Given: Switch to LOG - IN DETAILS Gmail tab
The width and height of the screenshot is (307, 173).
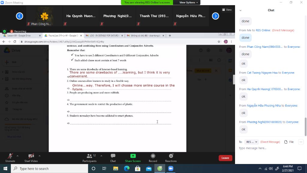Looking at the screenshot, I should pyautogui.click(x=104, y=35).
